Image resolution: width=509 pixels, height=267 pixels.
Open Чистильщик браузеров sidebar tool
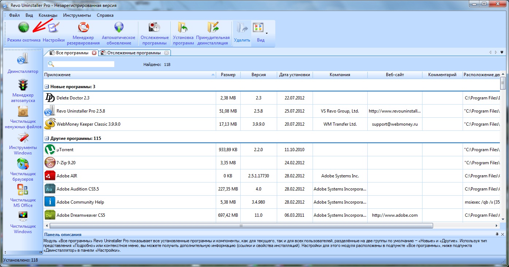coord(23,170)
